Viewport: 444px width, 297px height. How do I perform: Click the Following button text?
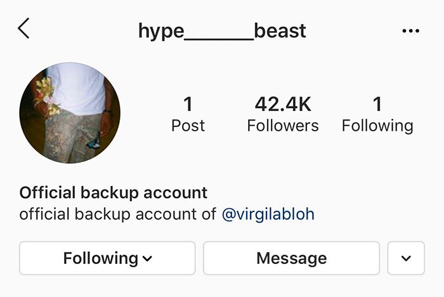click(101, 258)
